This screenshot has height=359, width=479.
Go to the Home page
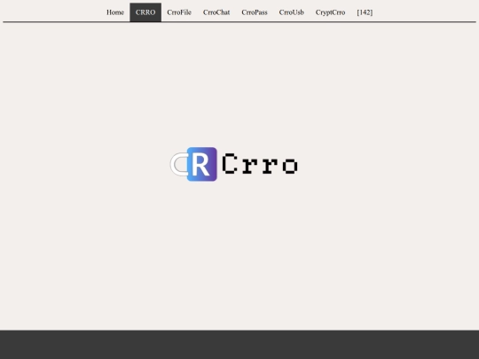pos(115,12)
